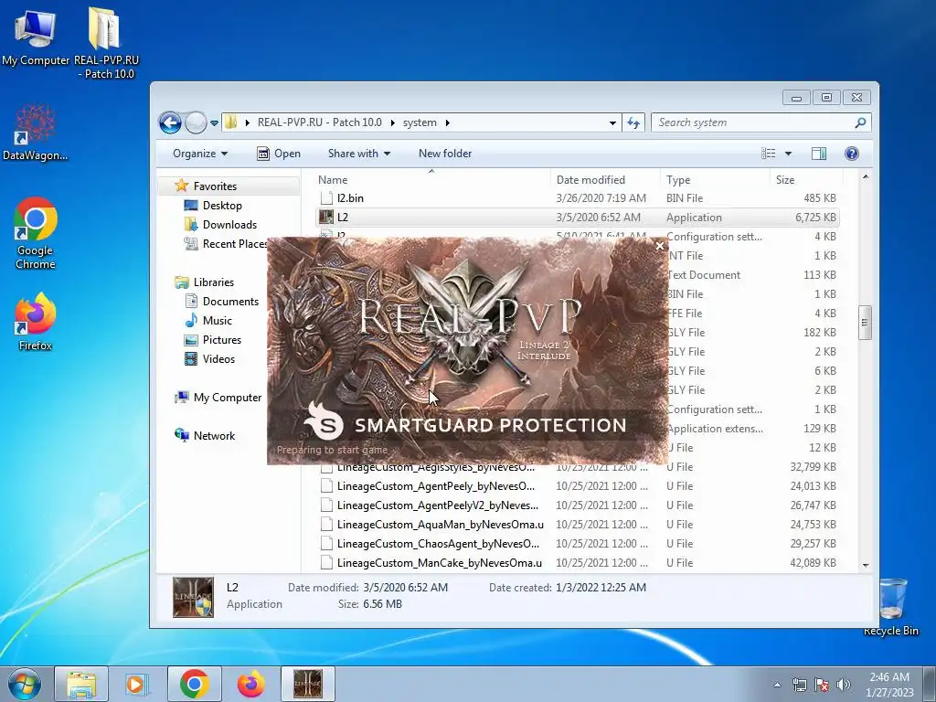Open Explorer help button

click(x=852, y=154)
